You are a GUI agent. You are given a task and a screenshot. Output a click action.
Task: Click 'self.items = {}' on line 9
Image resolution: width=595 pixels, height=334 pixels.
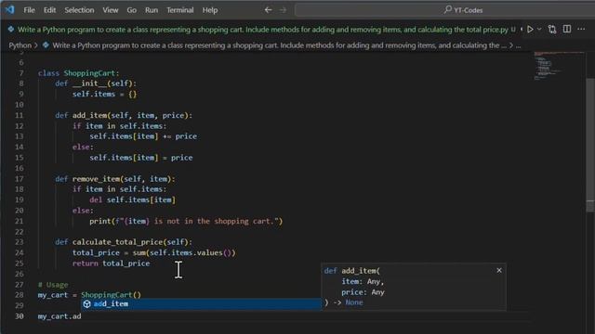click(104, 94)
